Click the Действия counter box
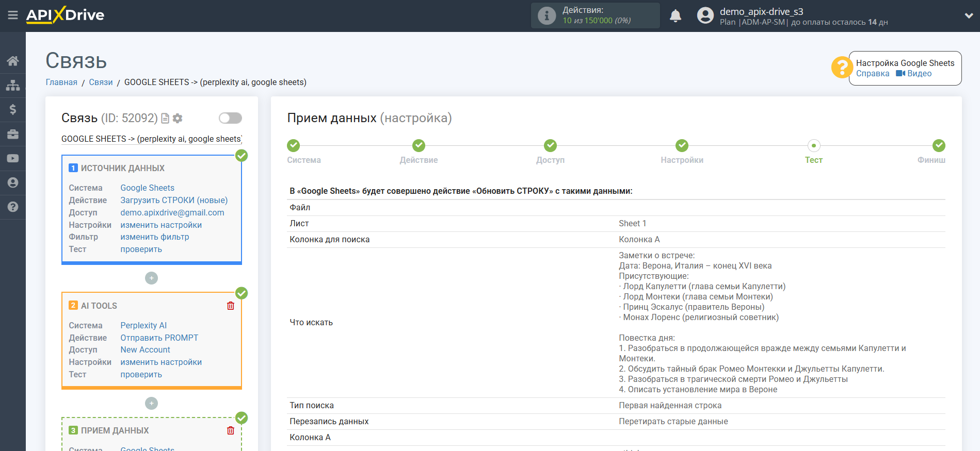This screenshot has width=980, height=451. click(595, 15)
